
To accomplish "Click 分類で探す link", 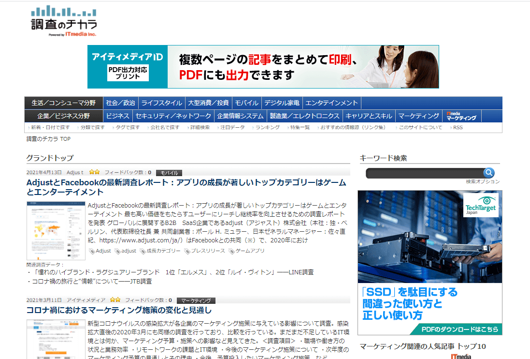I will pyautogui.click(x=92, y=128).
